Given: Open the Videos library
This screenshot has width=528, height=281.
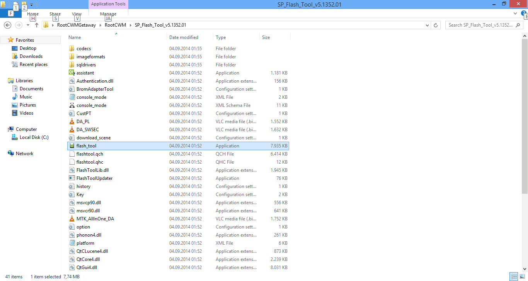Looking at the screenshot, I should (x=27, y=113).
